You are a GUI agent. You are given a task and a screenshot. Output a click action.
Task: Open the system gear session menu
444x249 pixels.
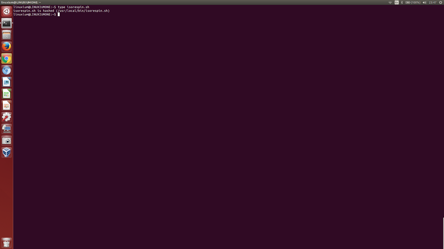[x=440, y=2]
